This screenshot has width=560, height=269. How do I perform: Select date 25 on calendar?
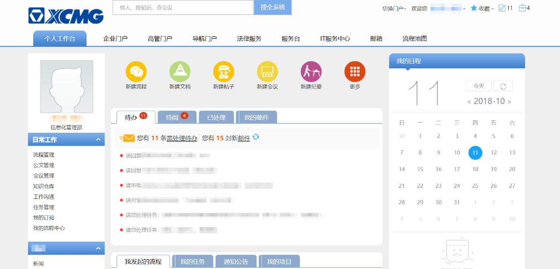pos(475,186)
